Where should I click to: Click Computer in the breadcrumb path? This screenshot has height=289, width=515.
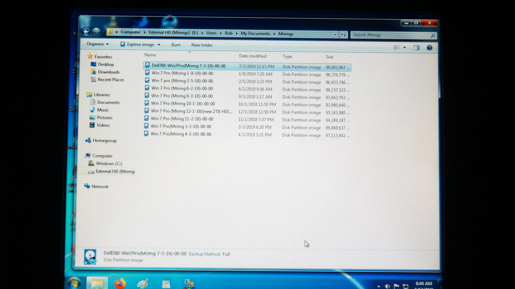click(130, 32)
